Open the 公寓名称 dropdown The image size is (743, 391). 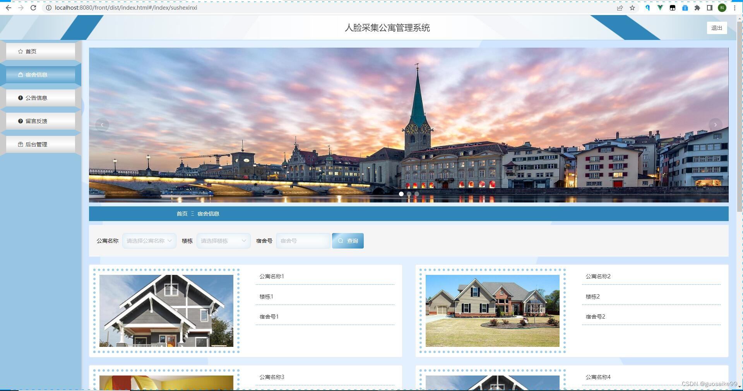coord(149,241)
